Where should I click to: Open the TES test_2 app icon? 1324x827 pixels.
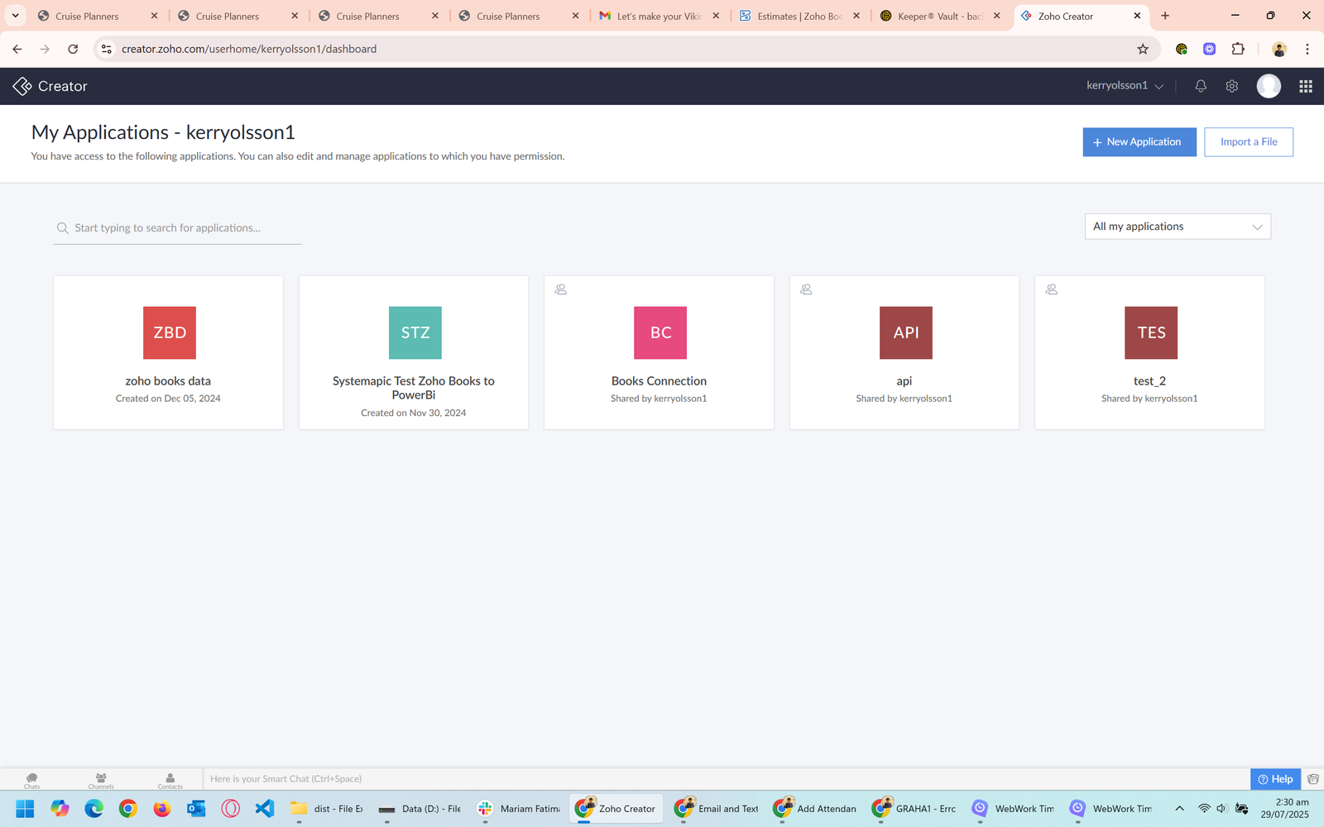(x=1151, y=332)
